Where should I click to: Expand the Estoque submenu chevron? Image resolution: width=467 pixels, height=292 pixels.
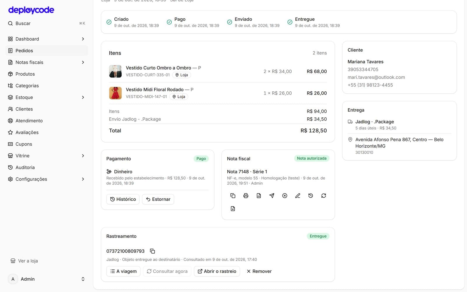coord(83,97)
